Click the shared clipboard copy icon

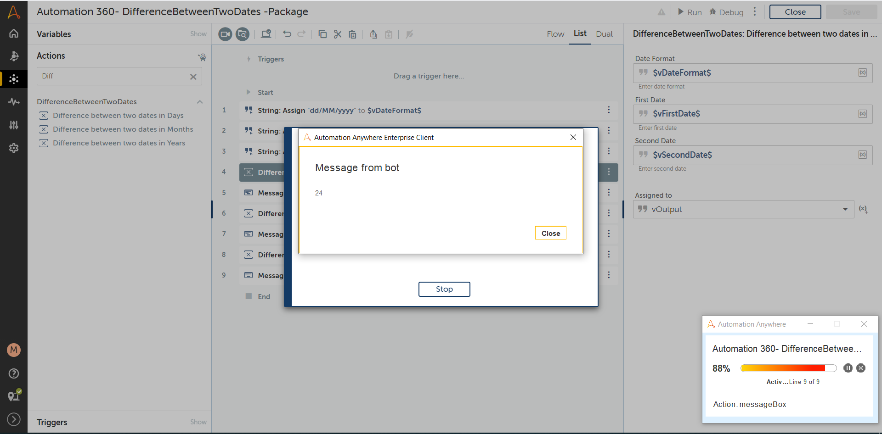[373, 34]
